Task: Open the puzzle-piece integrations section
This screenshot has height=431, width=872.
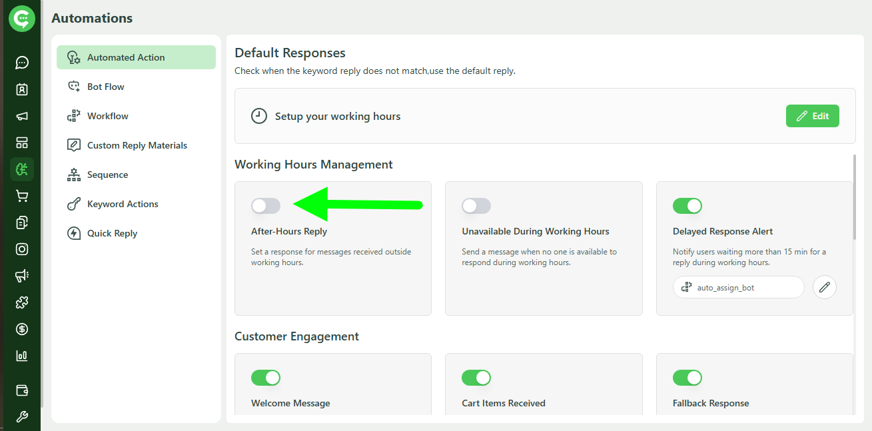Action: pyautogui.click(x=21, y=302)
